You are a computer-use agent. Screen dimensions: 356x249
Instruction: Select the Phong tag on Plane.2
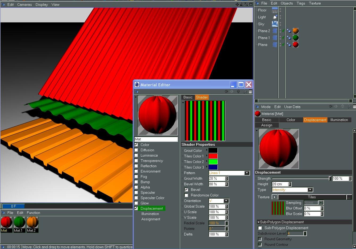point(289,31)
